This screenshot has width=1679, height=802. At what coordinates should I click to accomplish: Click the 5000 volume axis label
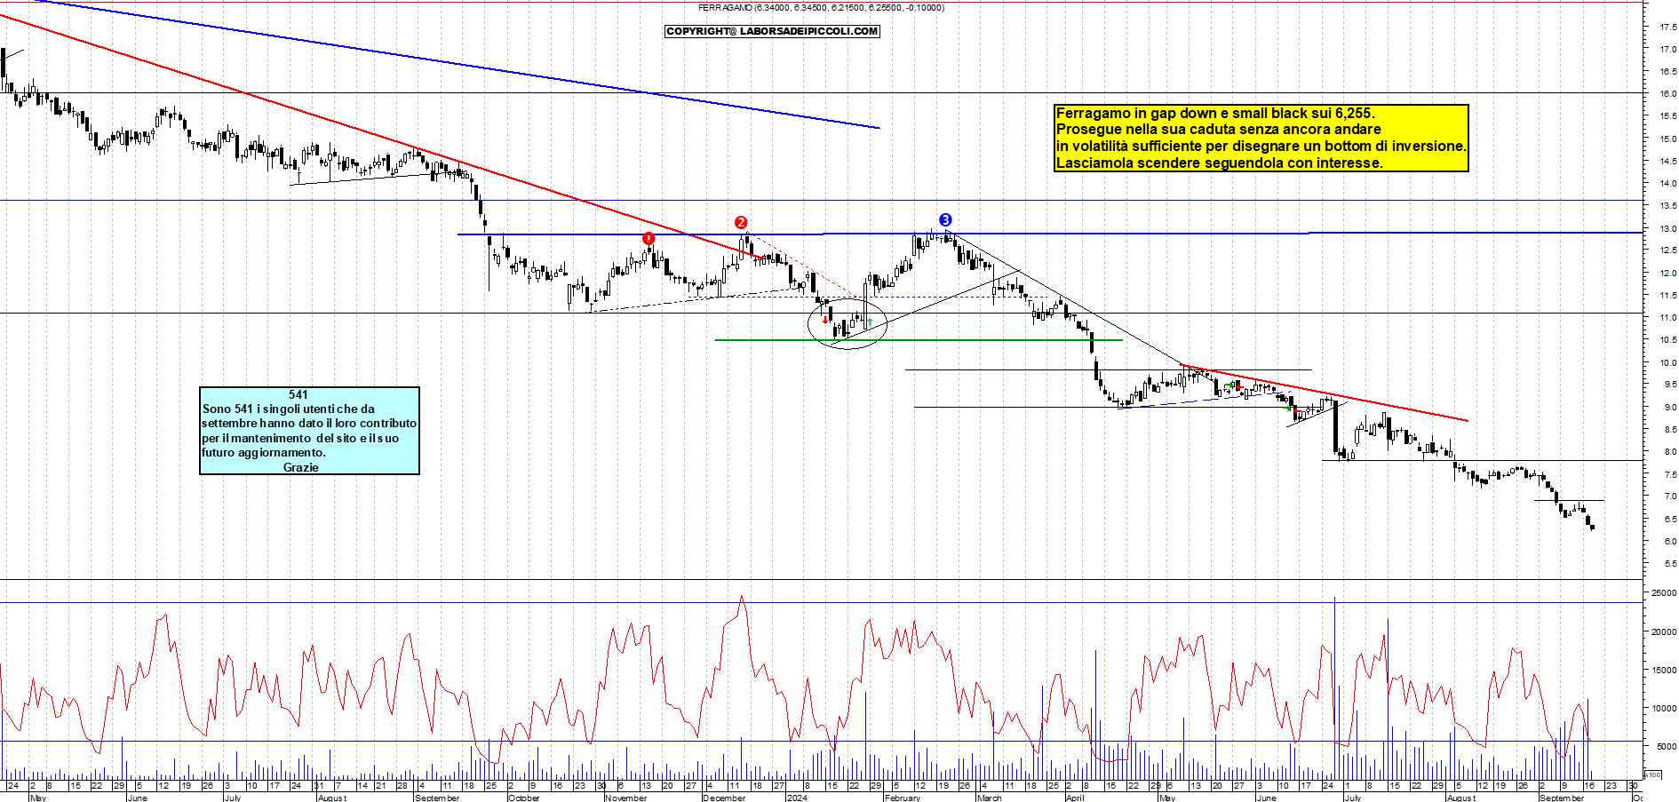coord(1666,747)
